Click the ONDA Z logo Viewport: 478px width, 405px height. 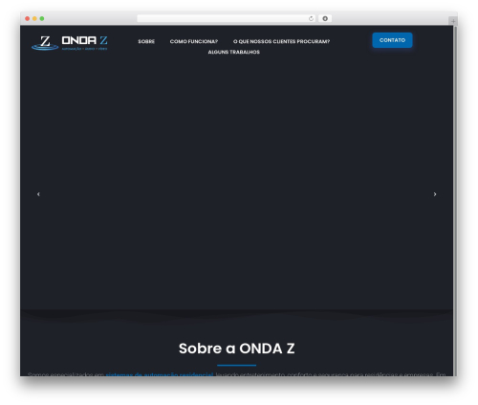click(x=70, y=43)
